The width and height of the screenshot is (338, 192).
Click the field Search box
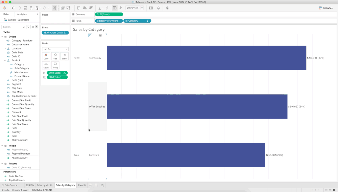coord(14,27)
